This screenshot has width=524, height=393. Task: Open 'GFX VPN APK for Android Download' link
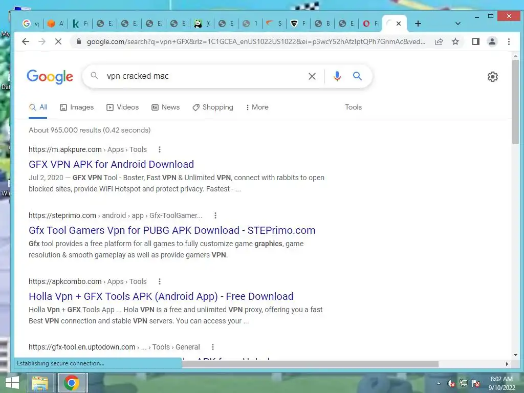(111, 164)
